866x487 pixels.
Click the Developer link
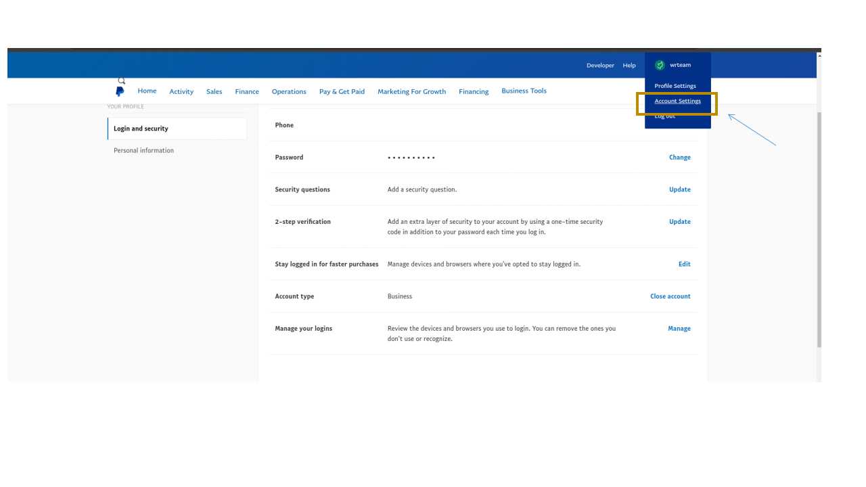point(600,66)
